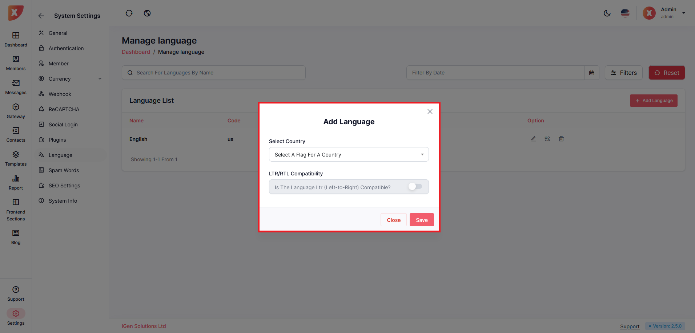The image size is (695, 333).
Task: Open the Select Country flag dropdown
Action: 349,155
